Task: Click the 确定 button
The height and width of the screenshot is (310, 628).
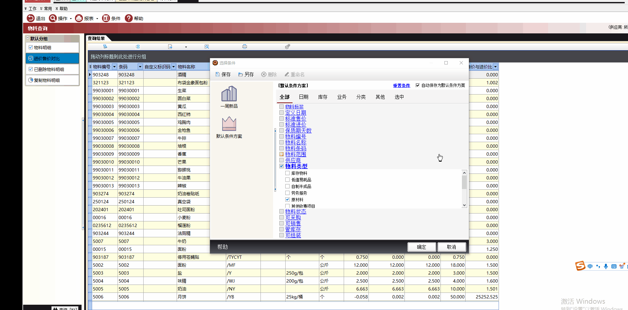Action: pyautogui.click(x=422, y=247)
